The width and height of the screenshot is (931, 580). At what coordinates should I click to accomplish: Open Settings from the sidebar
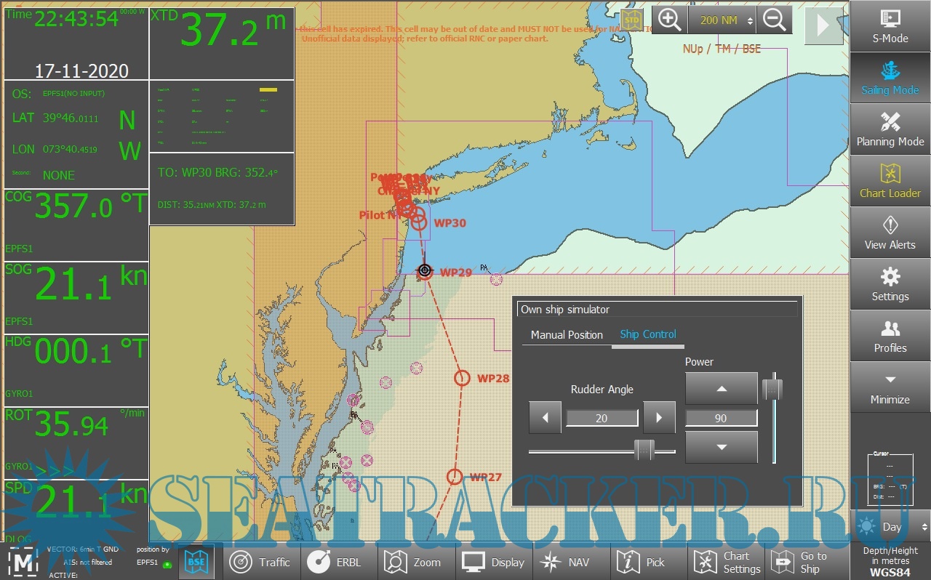pyautogui.click(x=890, y=284)
